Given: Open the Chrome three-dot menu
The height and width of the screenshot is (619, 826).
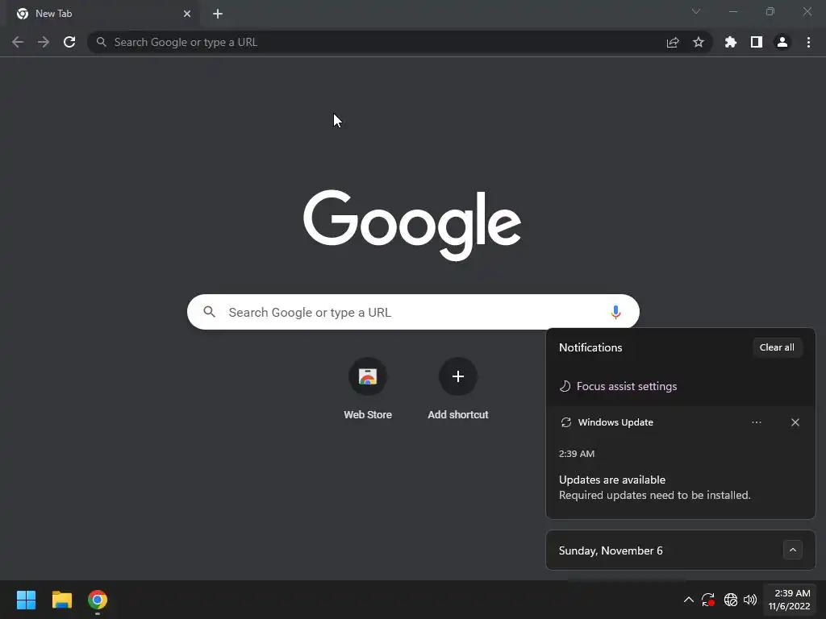Looking at the screenshot, I should tap(808, 42).
